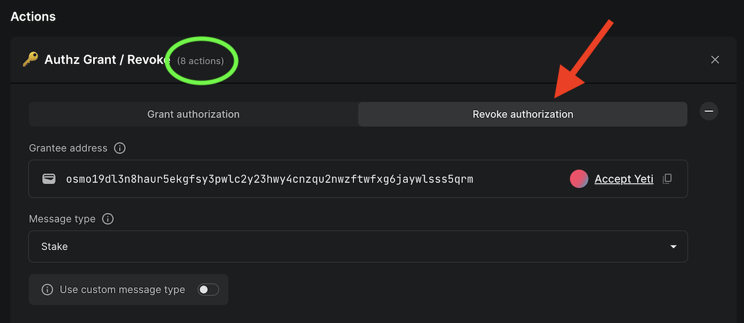Click the dropdown arrow in the Stake selector
Image resolution: width=744 pixels, height=323 pixels.
pos(673,247)
